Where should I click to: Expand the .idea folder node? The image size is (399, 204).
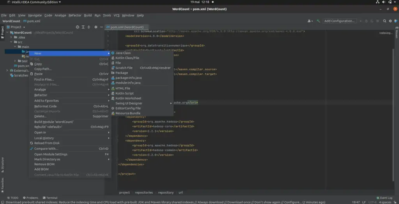point(11,37)
